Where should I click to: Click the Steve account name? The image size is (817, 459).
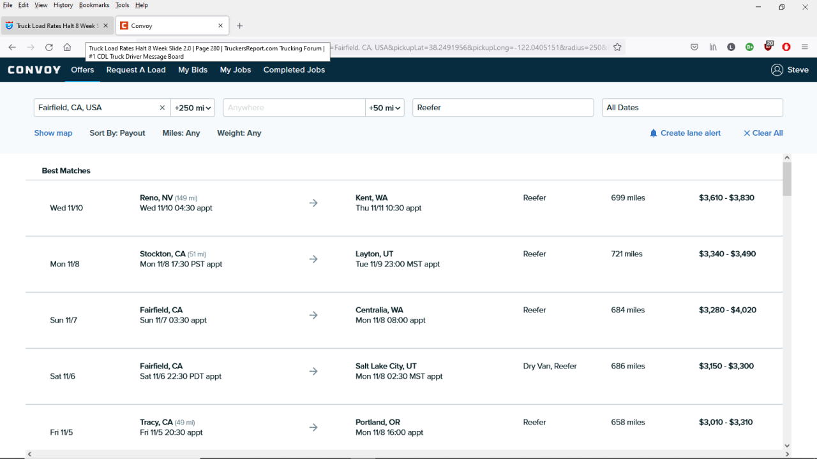tap(798, 70)
